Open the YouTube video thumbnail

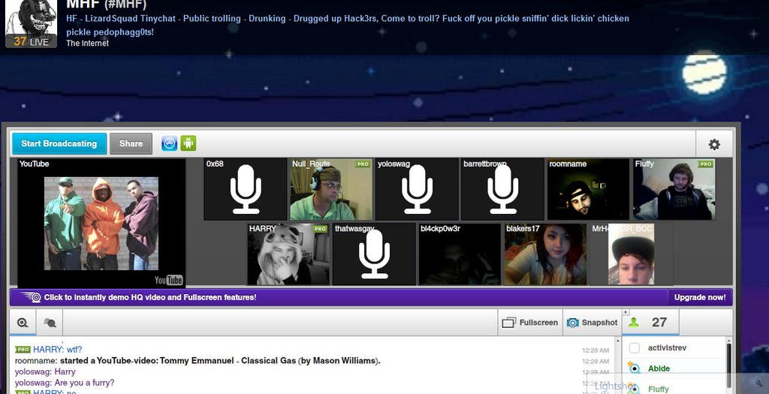coord(101,224)
